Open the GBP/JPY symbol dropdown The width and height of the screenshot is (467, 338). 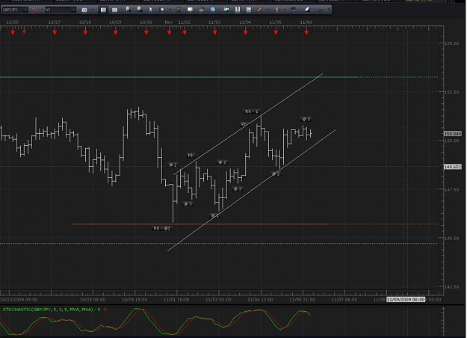tap(25, 10)
